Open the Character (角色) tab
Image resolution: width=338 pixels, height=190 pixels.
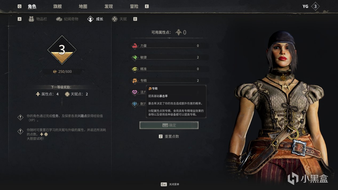tap(32, 6)
